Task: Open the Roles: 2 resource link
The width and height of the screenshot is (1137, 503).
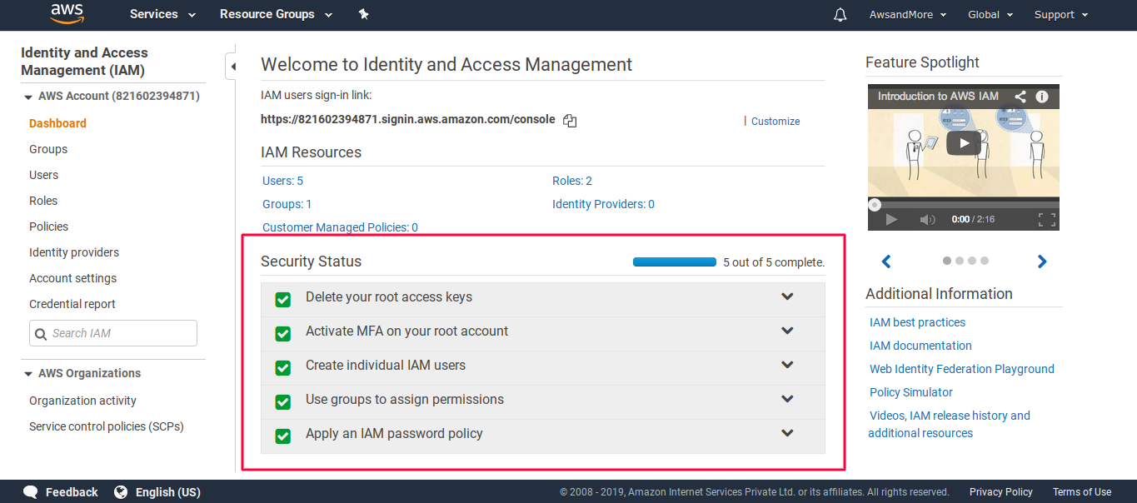Action: 572,181
